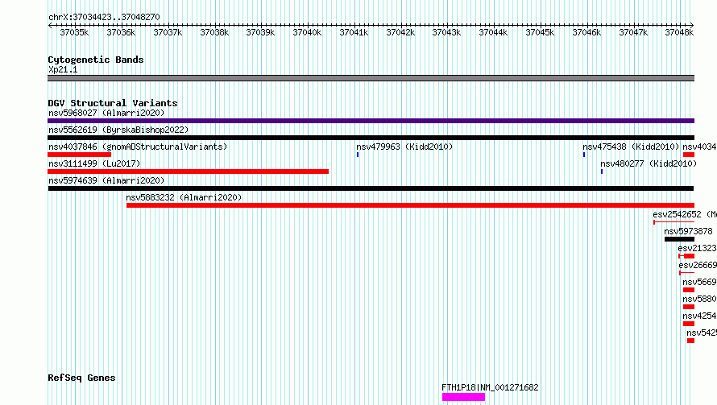Image resolution: width=717 pixels, height=405 pixels.
Task: Select the red nsv5669 variant bar
Action: [x=689, y=290]
